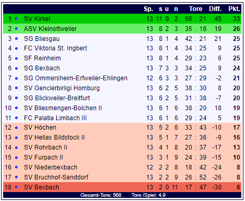The width and height of the screenshot is (245, 201).
Task: Open SV Genclerbirligi Homburg team entry
Action: coord(62,88)
